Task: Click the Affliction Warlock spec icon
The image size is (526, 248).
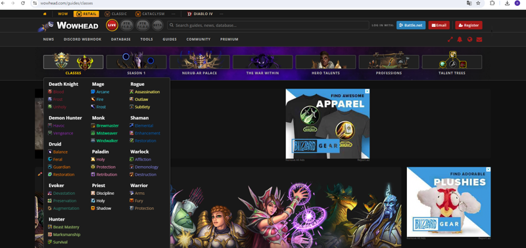Action: coord(132,159)
